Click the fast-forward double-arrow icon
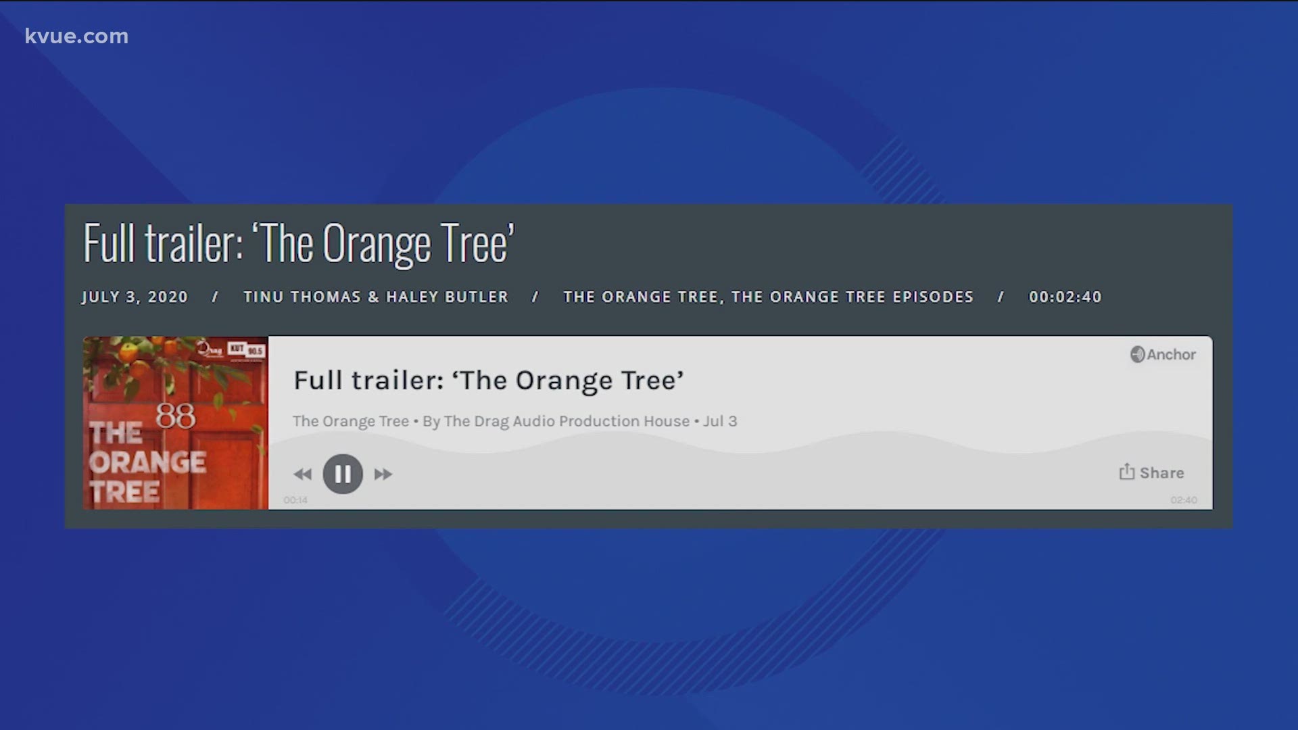1298x730 pixels. pyautogui.click(x=383, y=474)
